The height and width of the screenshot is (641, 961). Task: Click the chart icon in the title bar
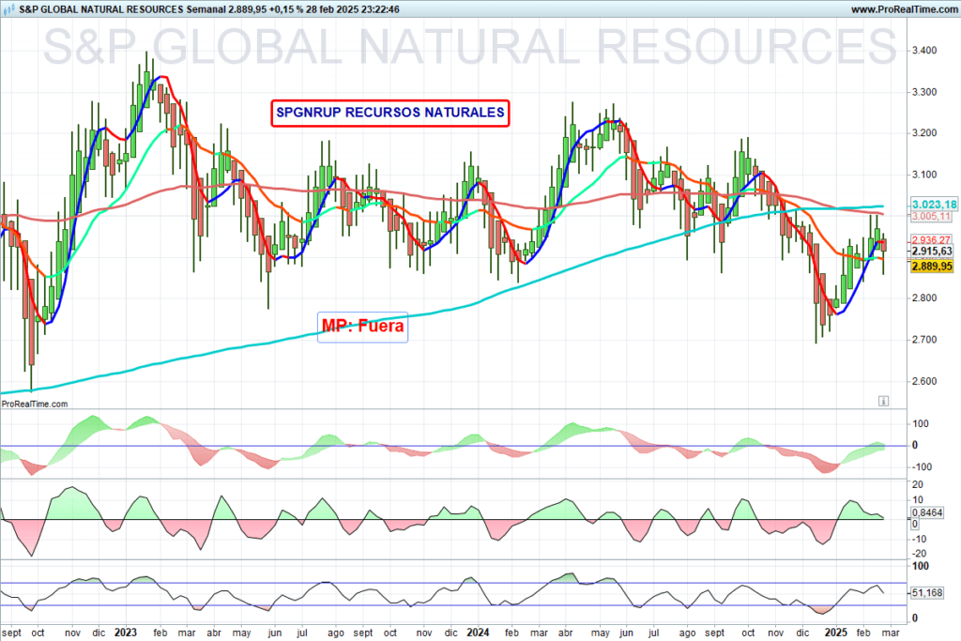coord(8,9)
